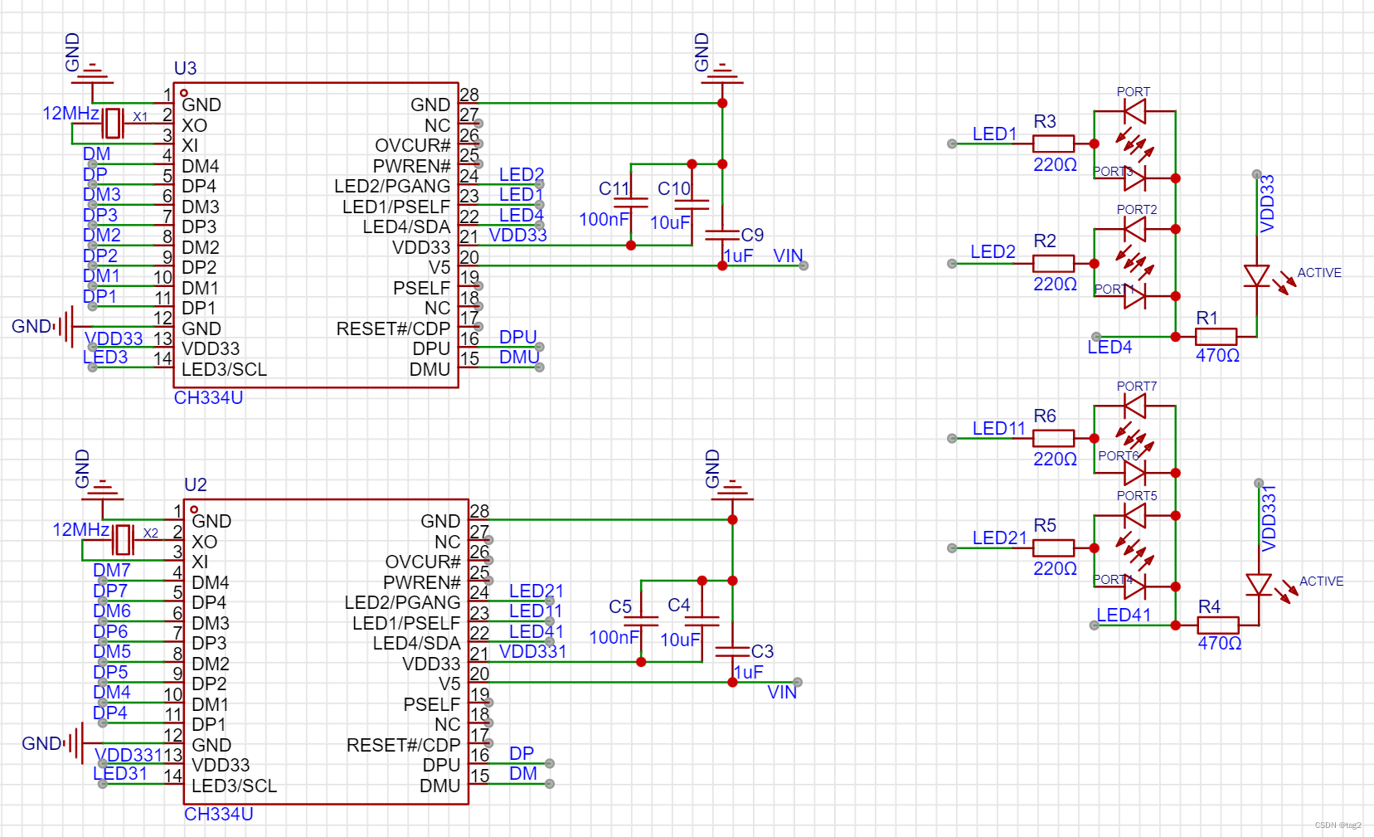Select the R1 470Ω resistor symbol
This screenshot has height=837, width=1374.
click(x=1216, y=336)
